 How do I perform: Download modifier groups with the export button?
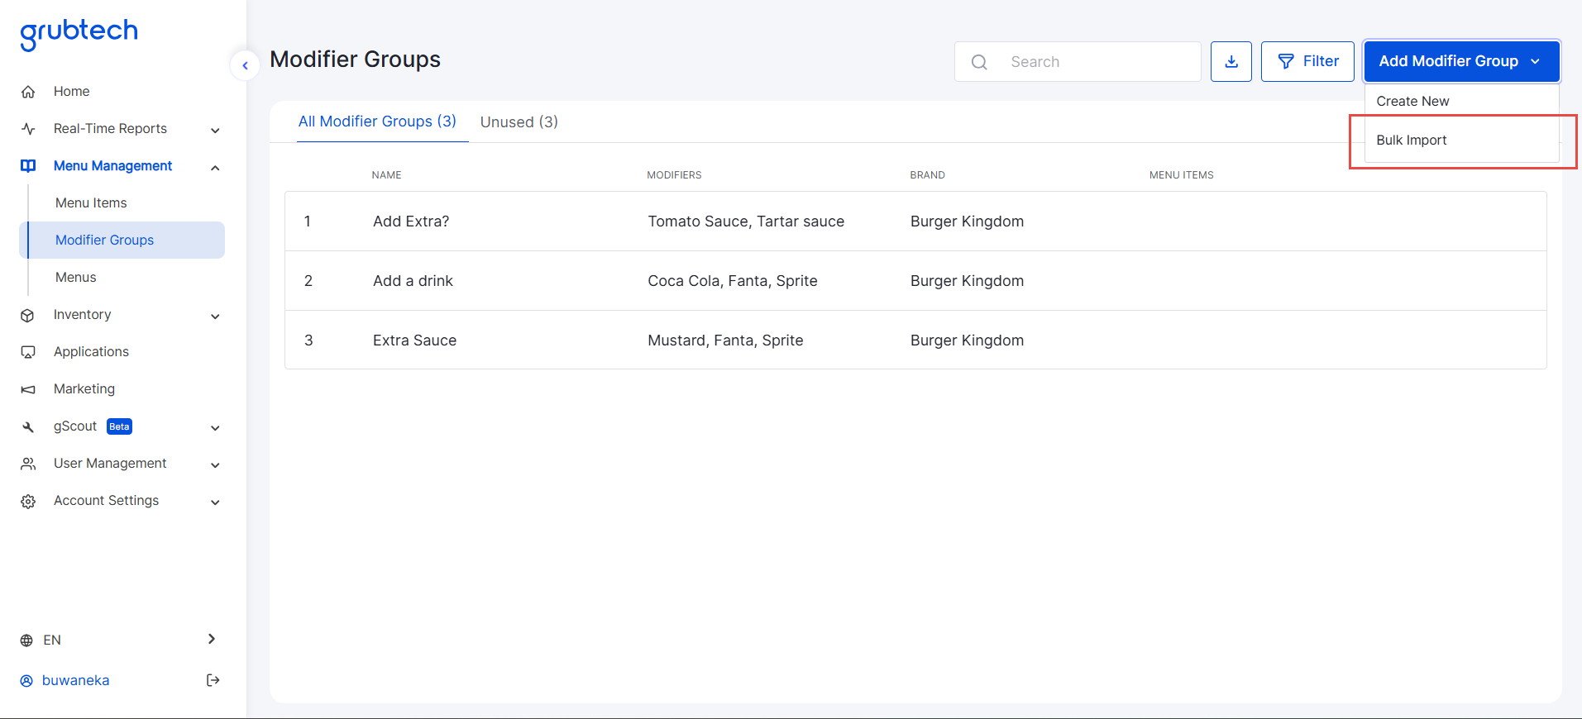1231,62
